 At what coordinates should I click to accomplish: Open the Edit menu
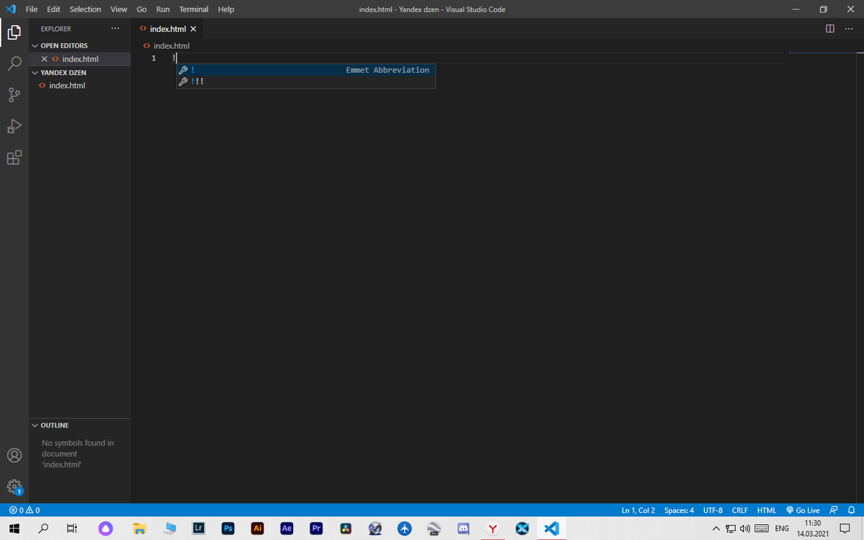coord(53,9)
